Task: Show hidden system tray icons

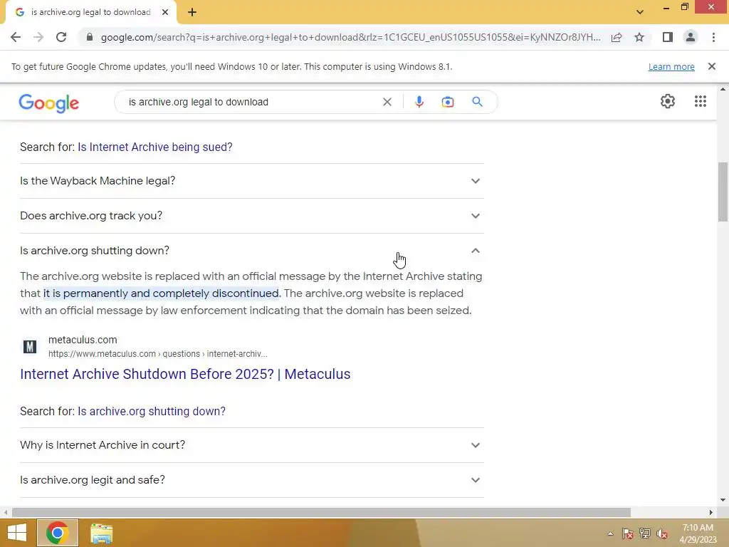Action: pyautogui.click(x=610, y=533)
